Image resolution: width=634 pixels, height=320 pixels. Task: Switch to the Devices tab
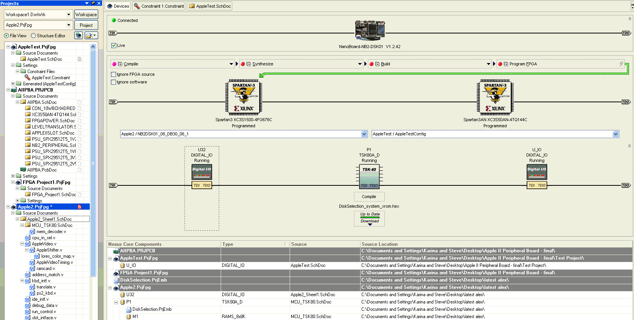tap(118, 6)
